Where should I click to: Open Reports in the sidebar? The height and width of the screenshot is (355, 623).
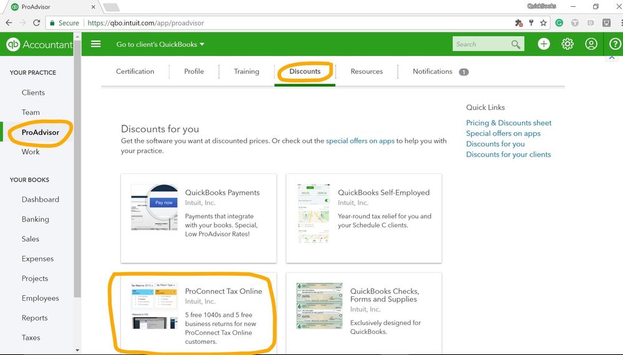coord(34,318)
